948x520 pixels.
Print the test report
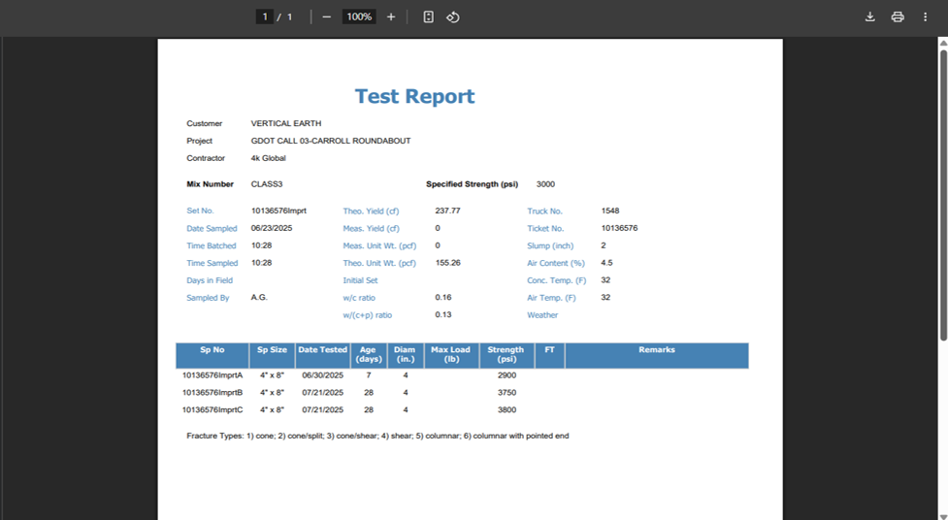898,16
